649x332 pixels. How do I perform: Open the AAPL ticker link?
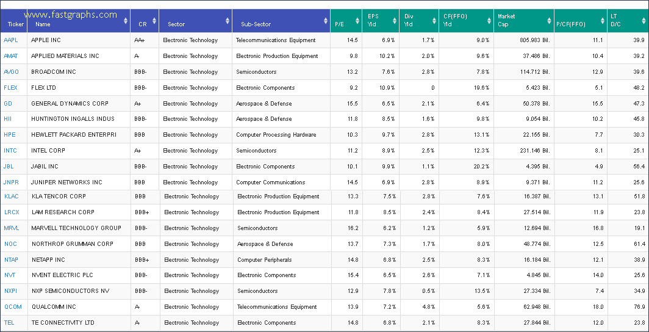pyautogui.click(x=10, y=40)
